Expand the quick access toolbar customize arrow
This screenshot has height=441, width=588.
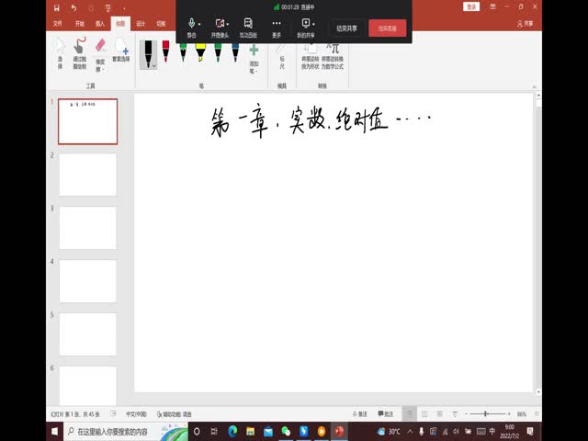pyautogui.click(x=124, y=8)
